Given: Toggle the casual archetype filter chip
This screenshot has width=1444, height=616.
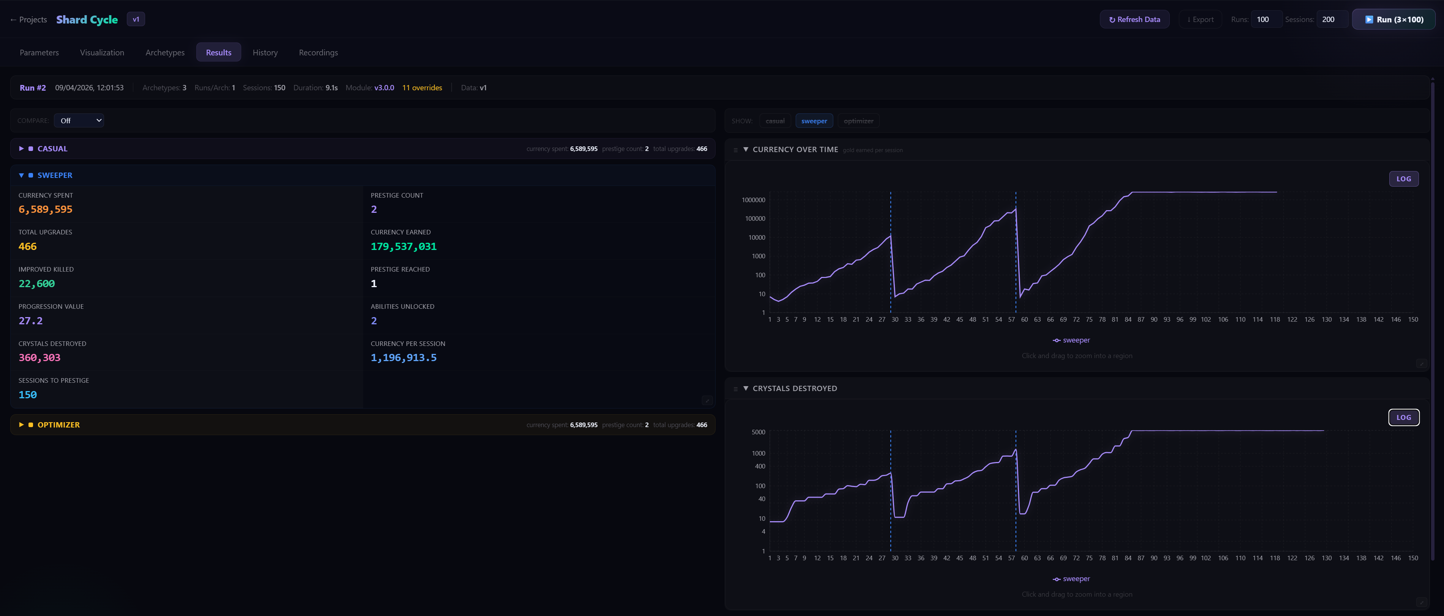Looking at the screenshot, I should pyautogui.click(x=775, y=121).
